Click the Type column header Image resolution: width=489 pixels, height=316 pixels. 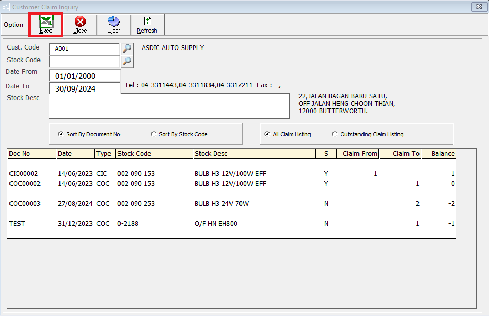point(105,153)
